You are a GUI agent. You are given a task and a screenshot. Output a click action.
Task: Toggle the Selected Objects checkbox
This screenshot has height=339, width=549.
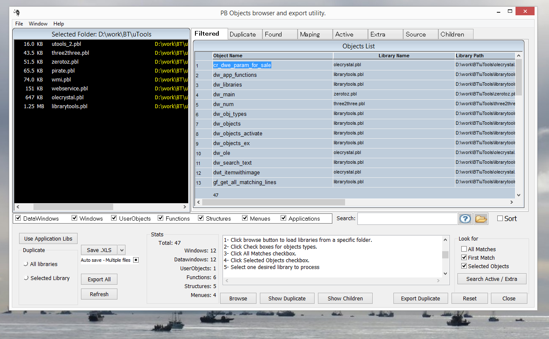(464, 266)
